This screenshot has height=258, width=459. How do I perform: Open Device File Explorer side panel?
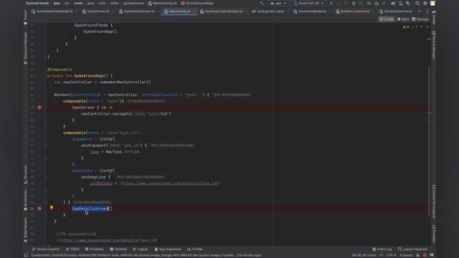click(x=433, y=201)
